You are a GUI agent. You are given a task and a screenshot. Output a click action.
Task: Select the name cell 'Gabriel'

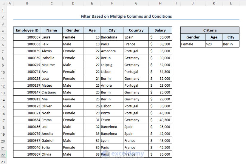pos(52,141)
